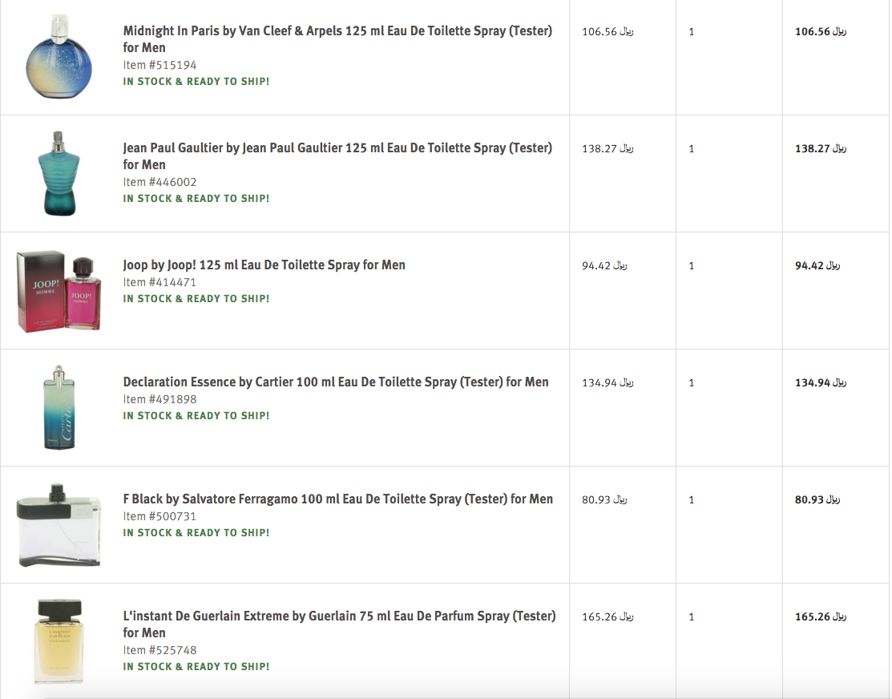The height and width of the screenshot is (699, 892).
Task: Click the 134.94 unit price for Cartier
Action: point(607,382)
